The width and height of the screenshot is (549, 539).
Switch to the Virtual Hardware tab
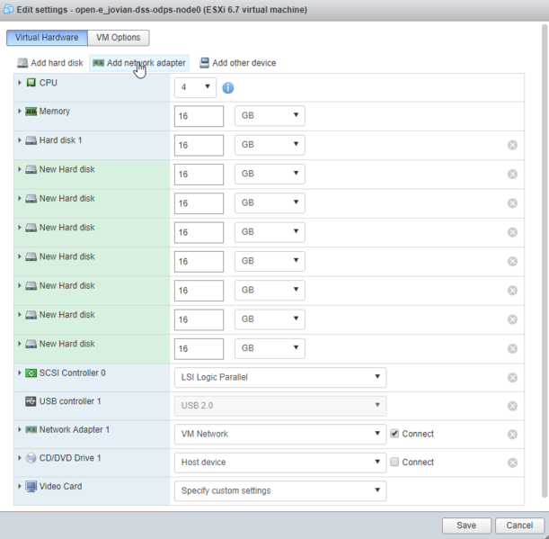click(x=47, y=38)
